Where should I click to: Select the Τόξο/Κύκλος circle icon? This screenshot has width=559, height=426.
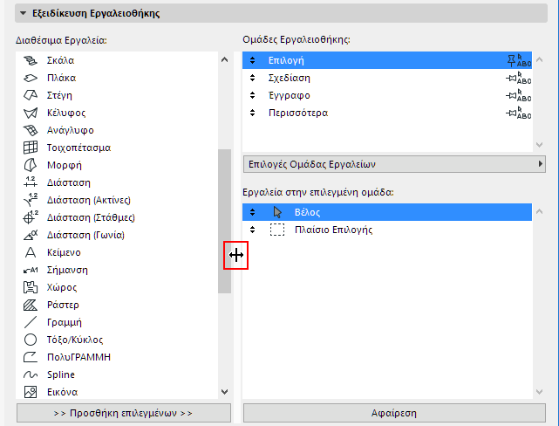31,340
